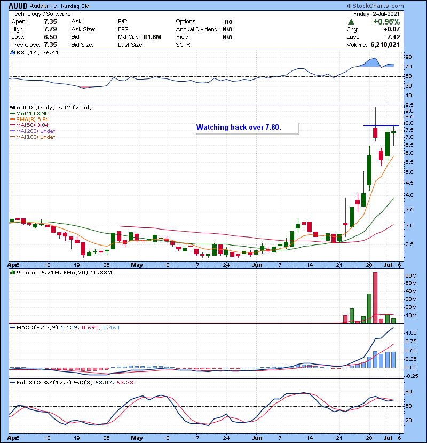Screen dimensions: 427x443
Task: Click the MACD signal value 0.695
Action: coord(90,328)
